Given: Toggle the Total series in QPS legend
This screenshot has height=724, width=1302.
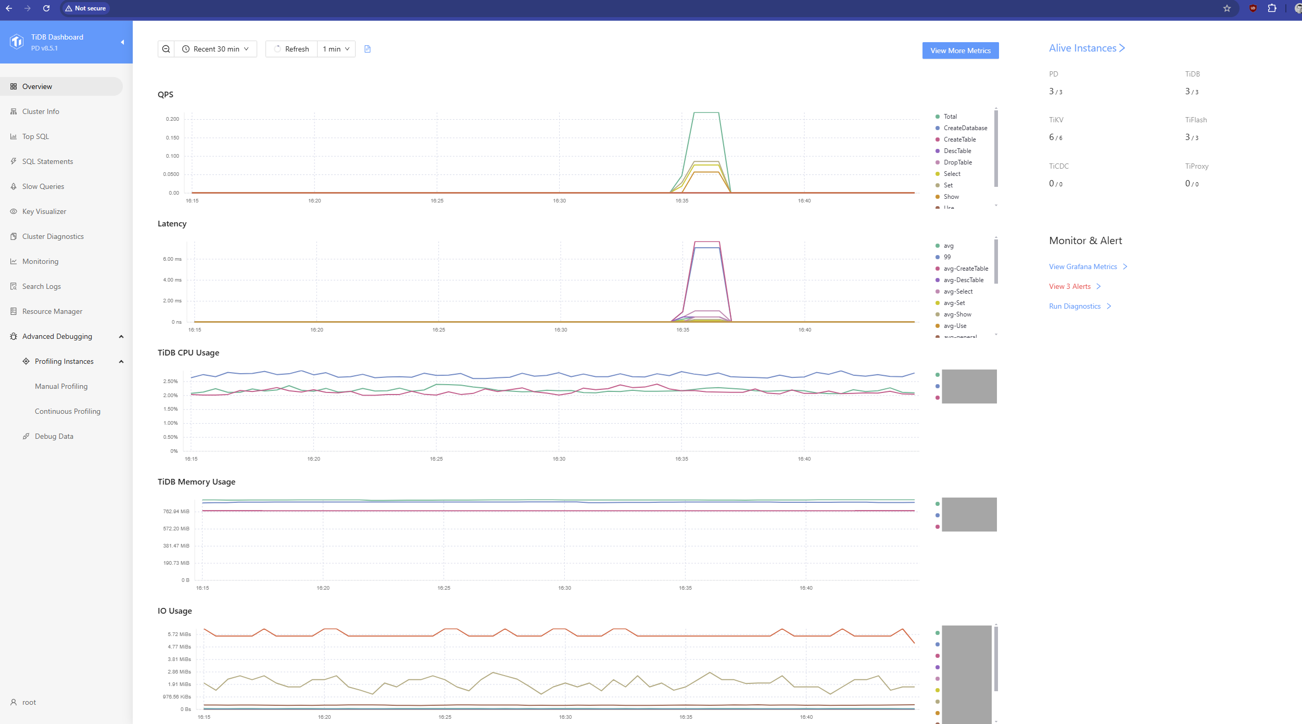Looking at the screenshot, I should coord(946,117).
